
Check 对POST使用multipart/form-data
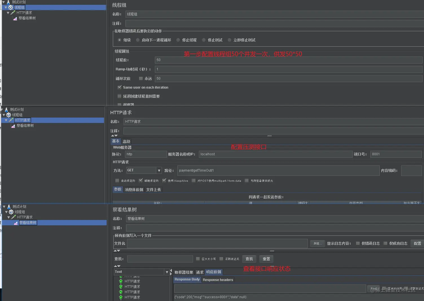[x=194, y=181]
